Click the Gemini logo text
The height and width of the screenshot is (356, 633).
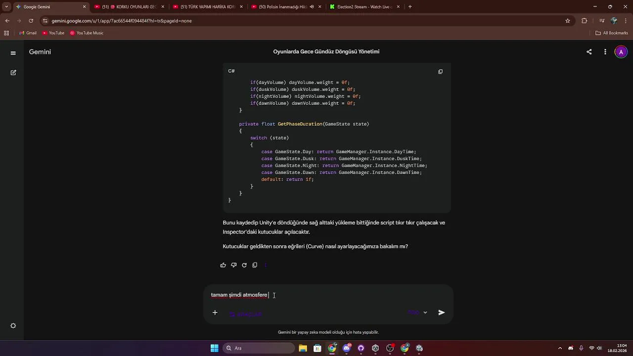click(x=40, y=52)
